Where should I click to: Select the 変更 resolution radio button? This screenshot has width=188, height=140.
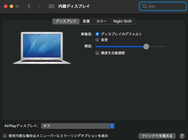point(97,40)
